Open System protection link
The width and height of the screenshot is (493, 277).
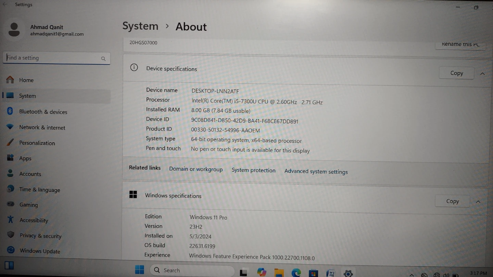click(253, 170)
